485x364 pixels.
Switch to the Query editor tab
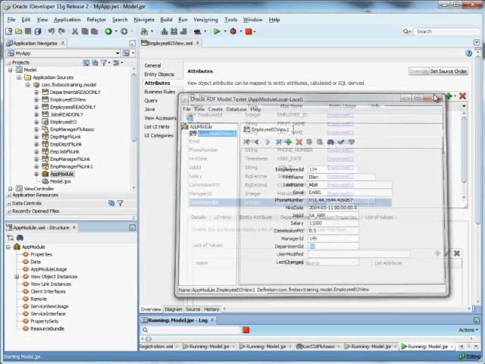151,101
